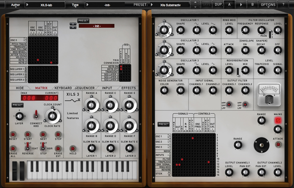Click PRESET button above Init display

[x=83, y=21]
